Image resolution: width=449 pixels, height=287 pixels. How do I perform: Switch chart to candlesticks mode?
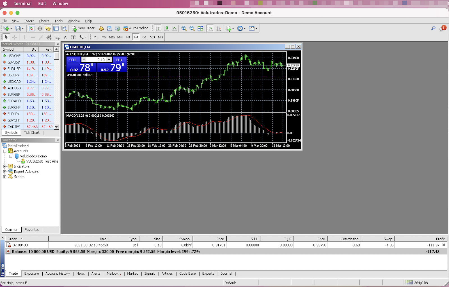pyautogui.click(x=166, y=28)
